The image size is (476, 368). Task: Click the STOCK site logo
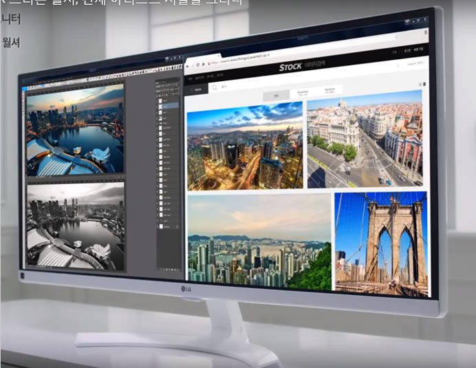[290, 67]
